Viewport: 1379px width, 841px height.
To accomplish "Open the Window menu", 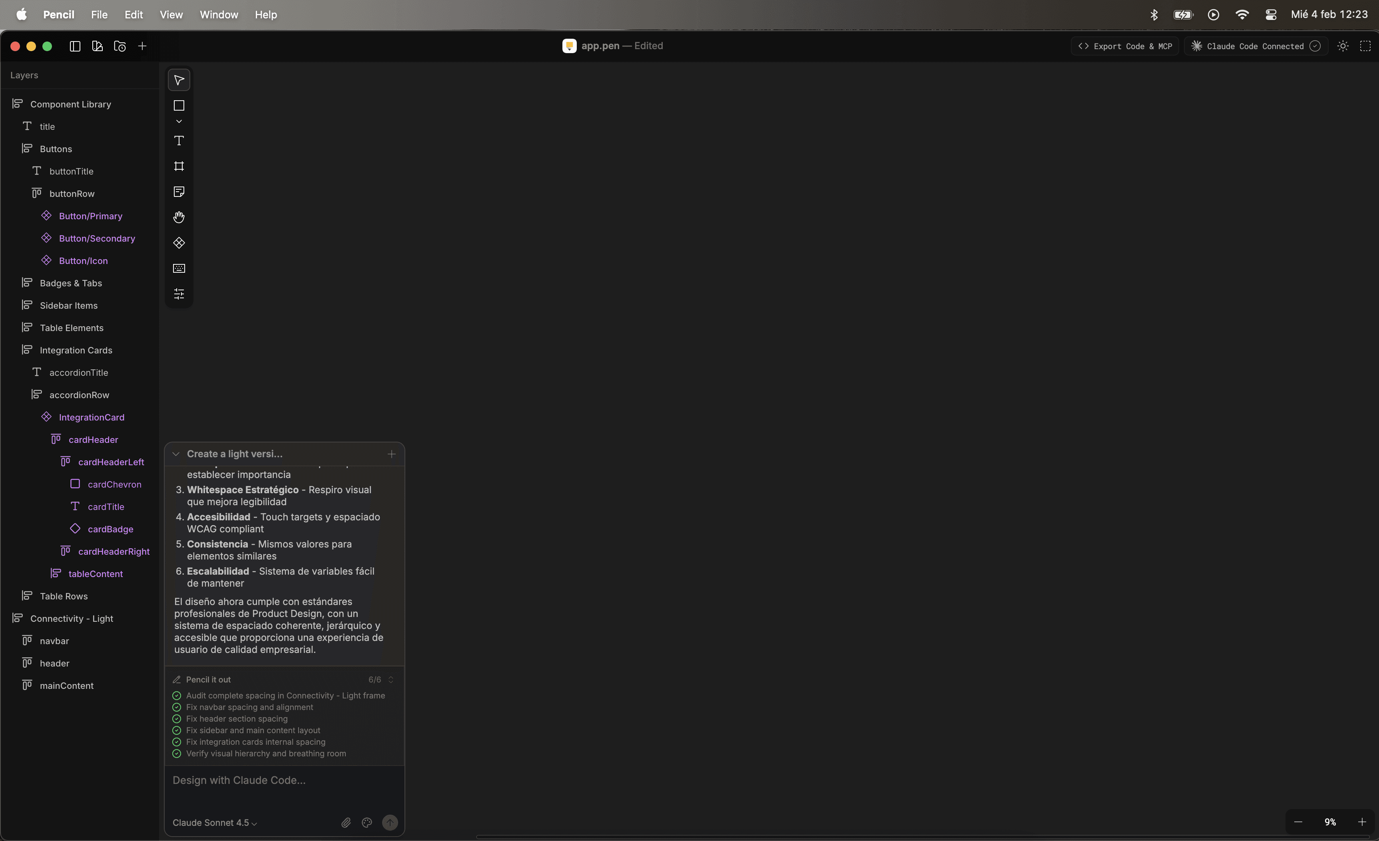I will [219, 14].
